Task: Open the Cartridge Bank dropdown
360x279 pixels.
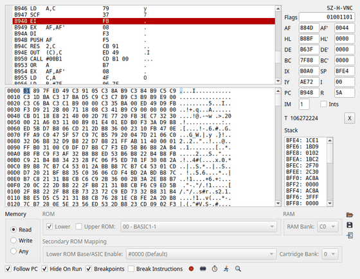Action: tap(330, 254)
